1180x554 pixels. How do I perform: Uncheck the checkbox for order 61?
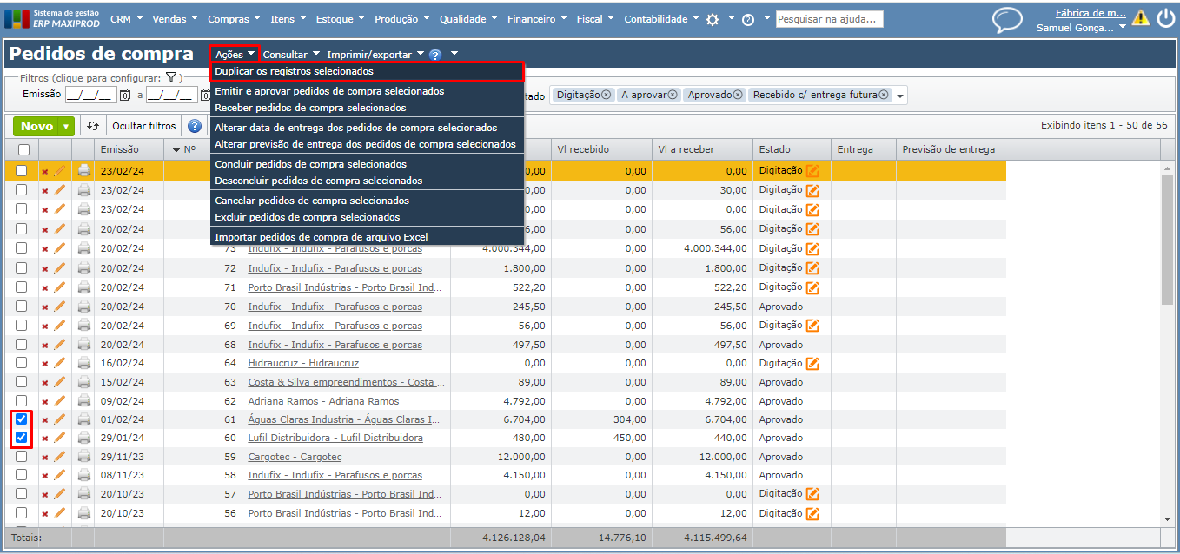click(x=22, y=419)
